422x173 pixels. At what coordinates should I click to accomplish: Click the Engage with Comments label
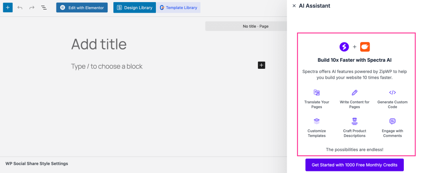click(392, 133)
